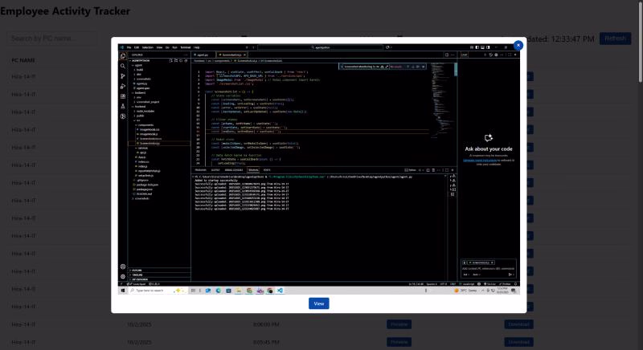Click Refresh button behind the modal
The height and width of the screenshot is (350, 643).
615,39
